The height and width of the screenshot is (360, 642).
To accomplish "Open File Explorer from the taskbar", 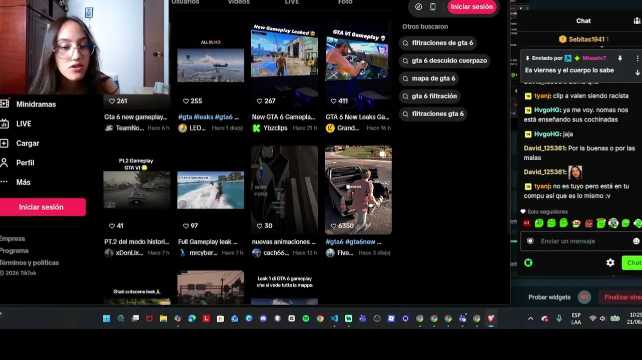I will coord(163,318).
